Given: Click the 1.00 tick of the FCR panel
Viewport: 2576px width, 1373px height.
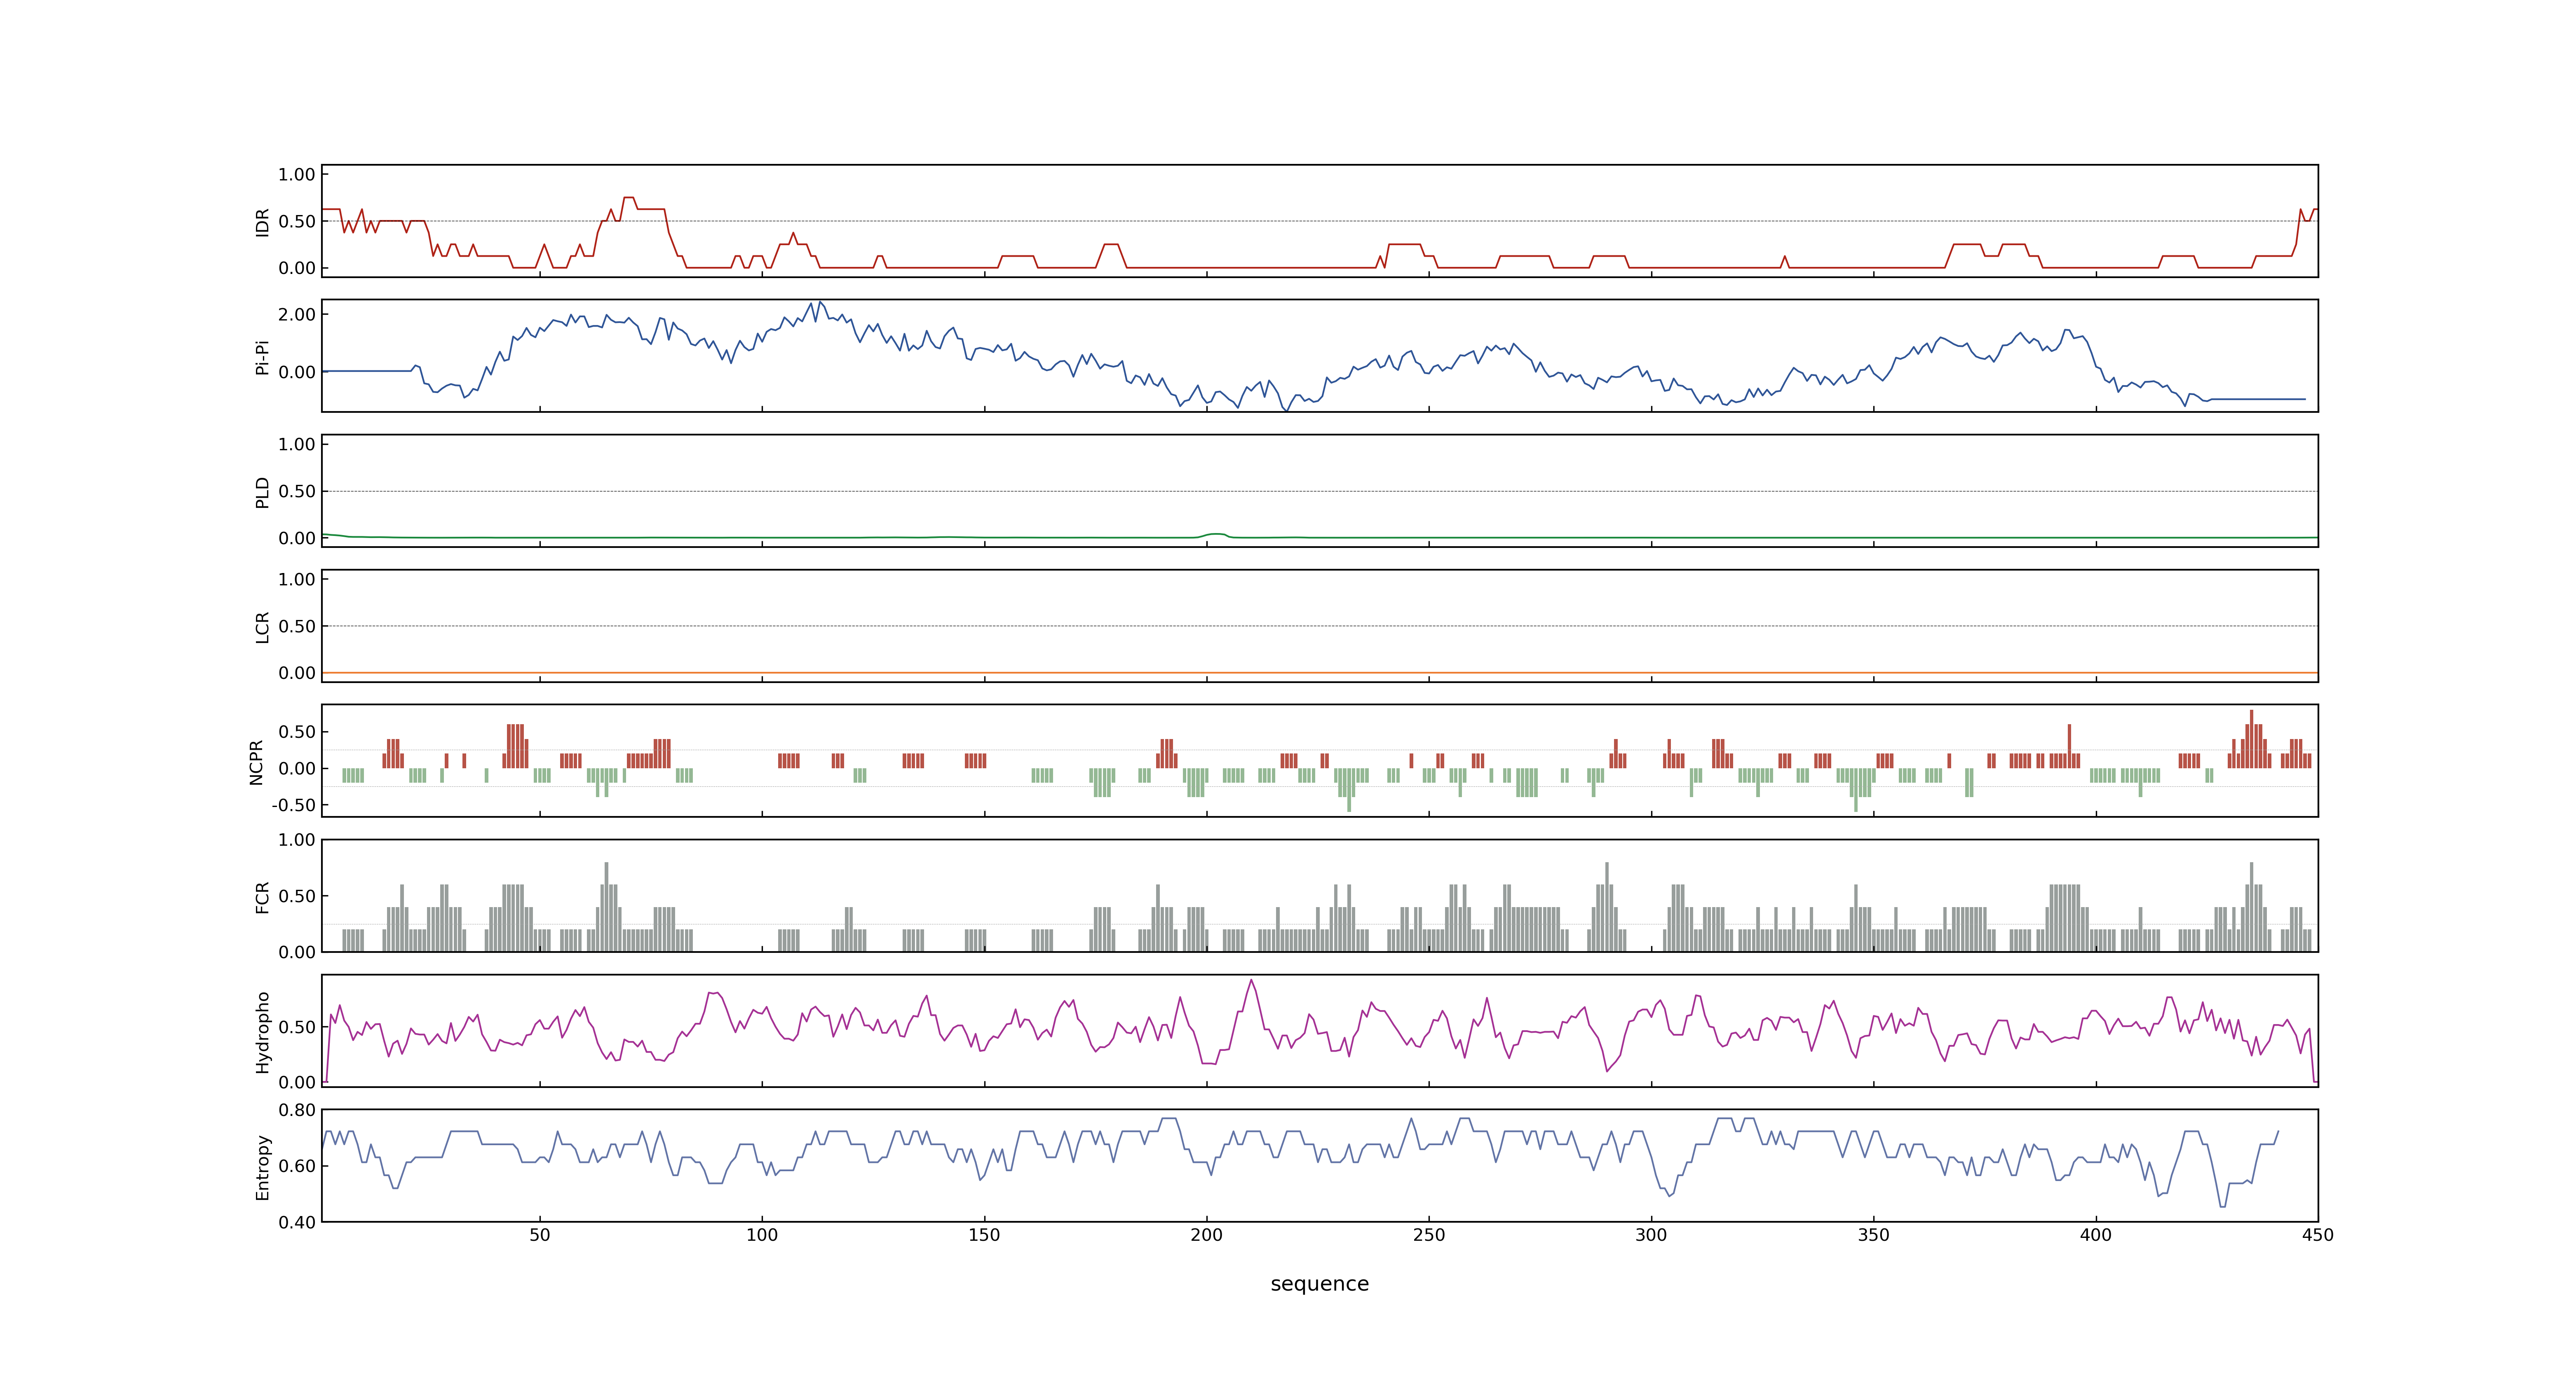Looking at the screenshot, I should coord(297,840).
